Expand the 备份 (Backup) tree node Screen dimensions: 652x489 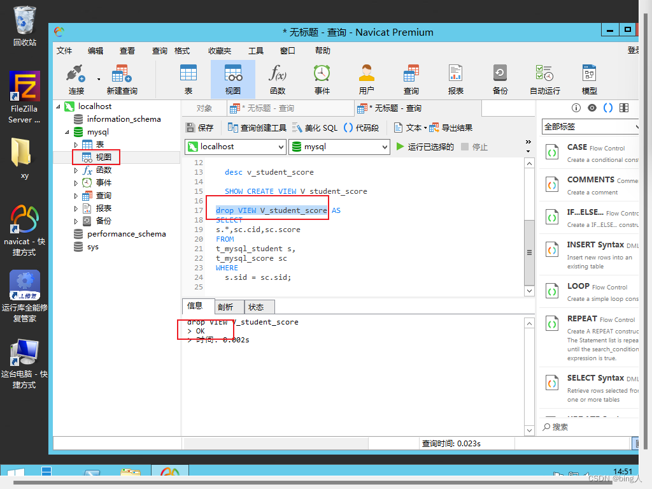(76, 221)
